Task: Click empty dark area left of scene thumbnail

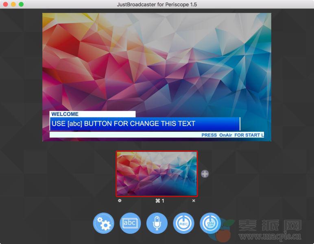Action: click(61, 175)
